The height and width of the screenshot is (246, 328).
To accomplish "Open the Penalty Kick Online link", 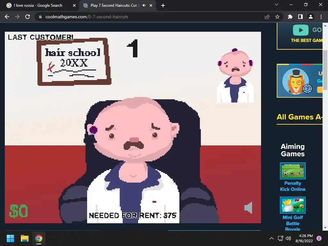I will pos(293,186).
